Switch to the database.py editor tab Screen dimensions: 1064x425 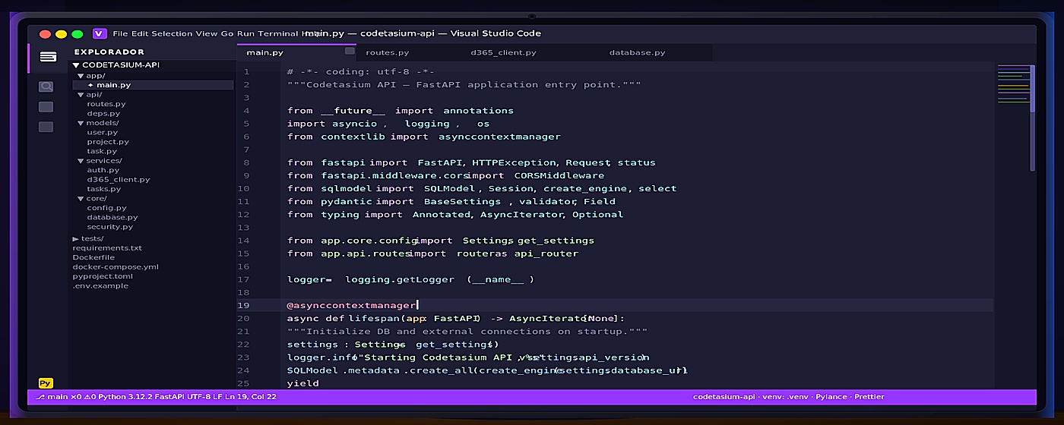click(637, 52)
